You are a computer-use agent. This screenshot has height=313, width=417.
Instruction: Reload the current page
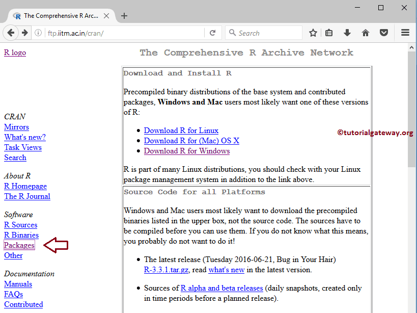click(x=213, y=32)
